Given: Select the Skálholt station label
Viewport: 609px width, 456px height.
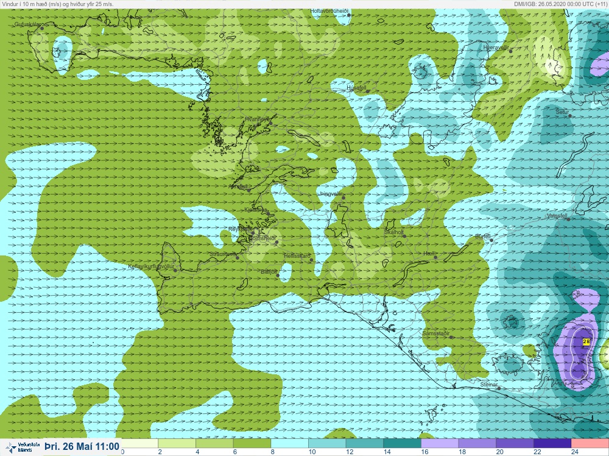Looking at the screenshot, I should click(394, 232).
